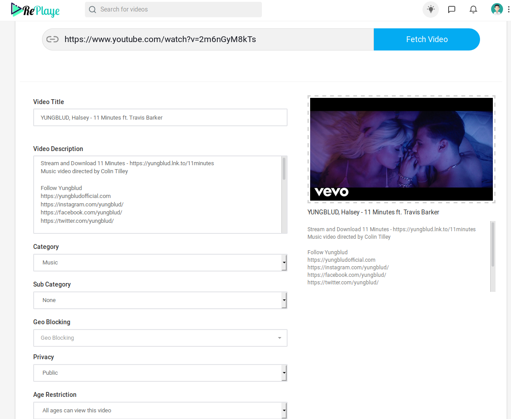Click the search magnifier icon
This screenshot has width=511, height=419.
pos(92,9)
